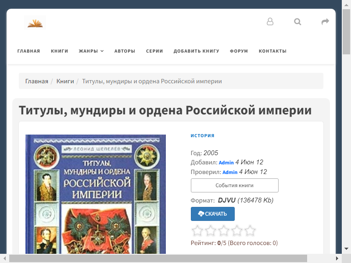Click the События книги button
351x263 pixels.
pyautogui.click(x=235, y=185)
